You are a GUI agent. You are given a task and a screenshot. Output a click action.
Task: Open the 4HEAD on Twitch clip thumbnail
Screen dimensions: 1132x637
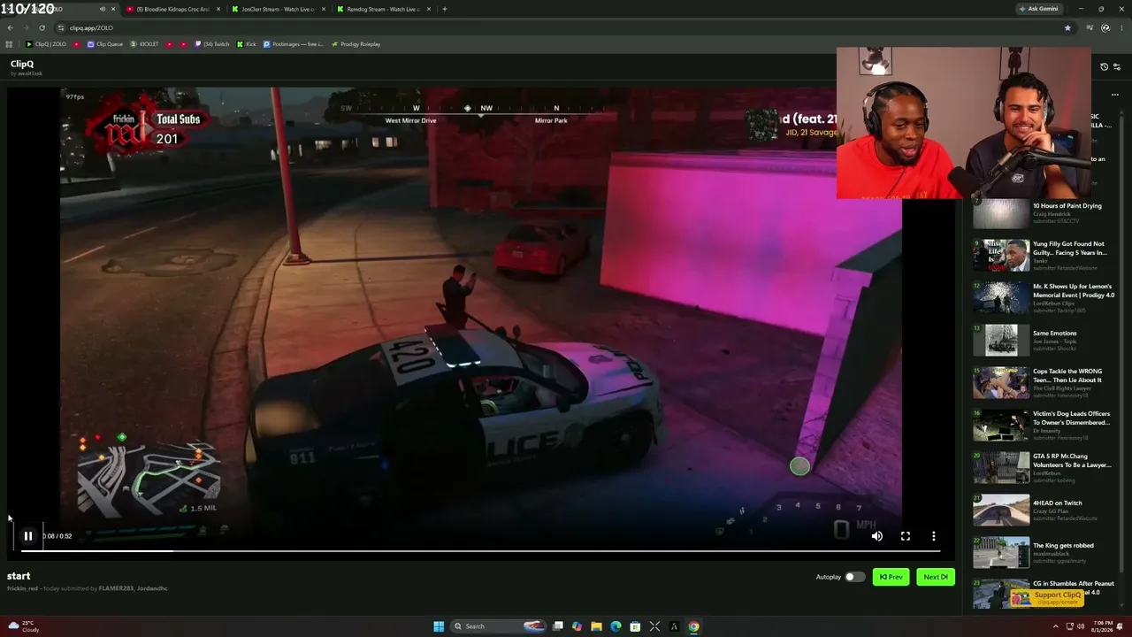(x=1001, y=510)
